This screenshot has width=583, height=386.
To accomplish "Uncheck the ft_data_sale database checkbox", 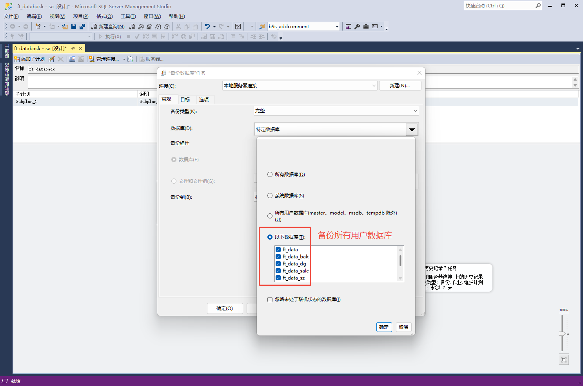I will (x=278, y=271).
